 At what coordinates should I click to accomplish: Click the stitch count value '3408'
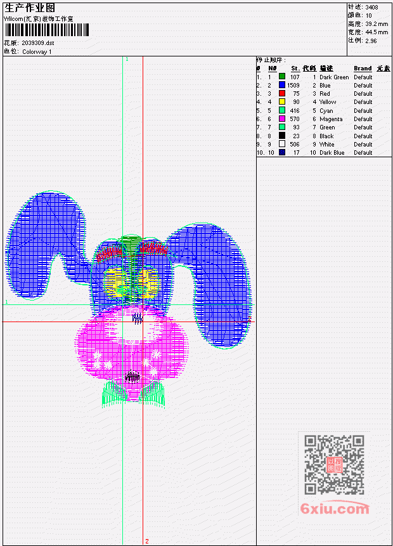point(372,7)
